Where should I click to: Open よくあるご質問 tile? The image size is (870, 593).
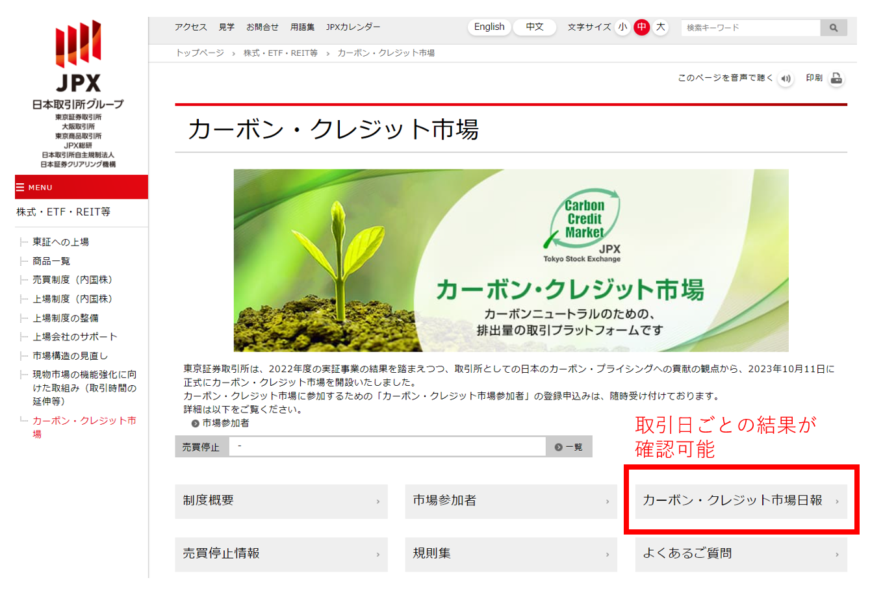click(x=741, y=554)
